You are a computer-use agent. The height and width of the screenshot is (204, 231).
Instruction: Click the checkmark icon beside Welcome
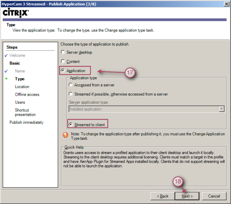pos(6,56)
